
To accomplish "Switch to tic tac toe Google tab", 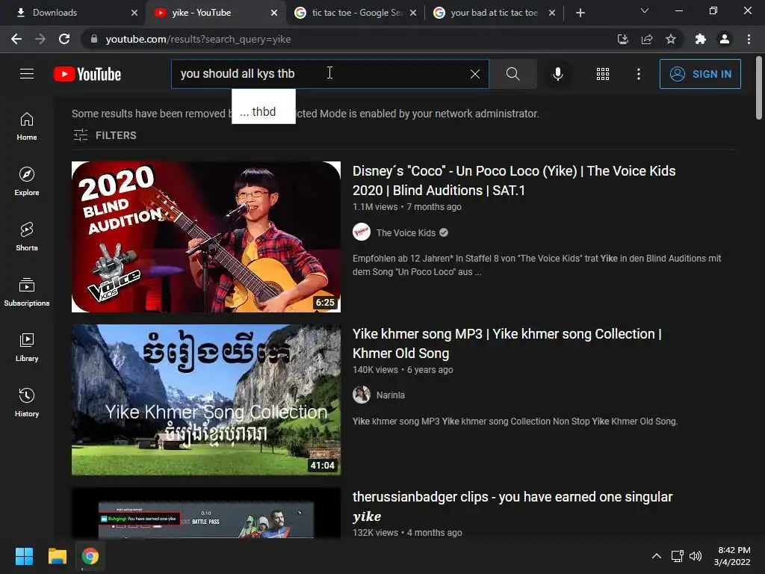I will tap(355, 13).
